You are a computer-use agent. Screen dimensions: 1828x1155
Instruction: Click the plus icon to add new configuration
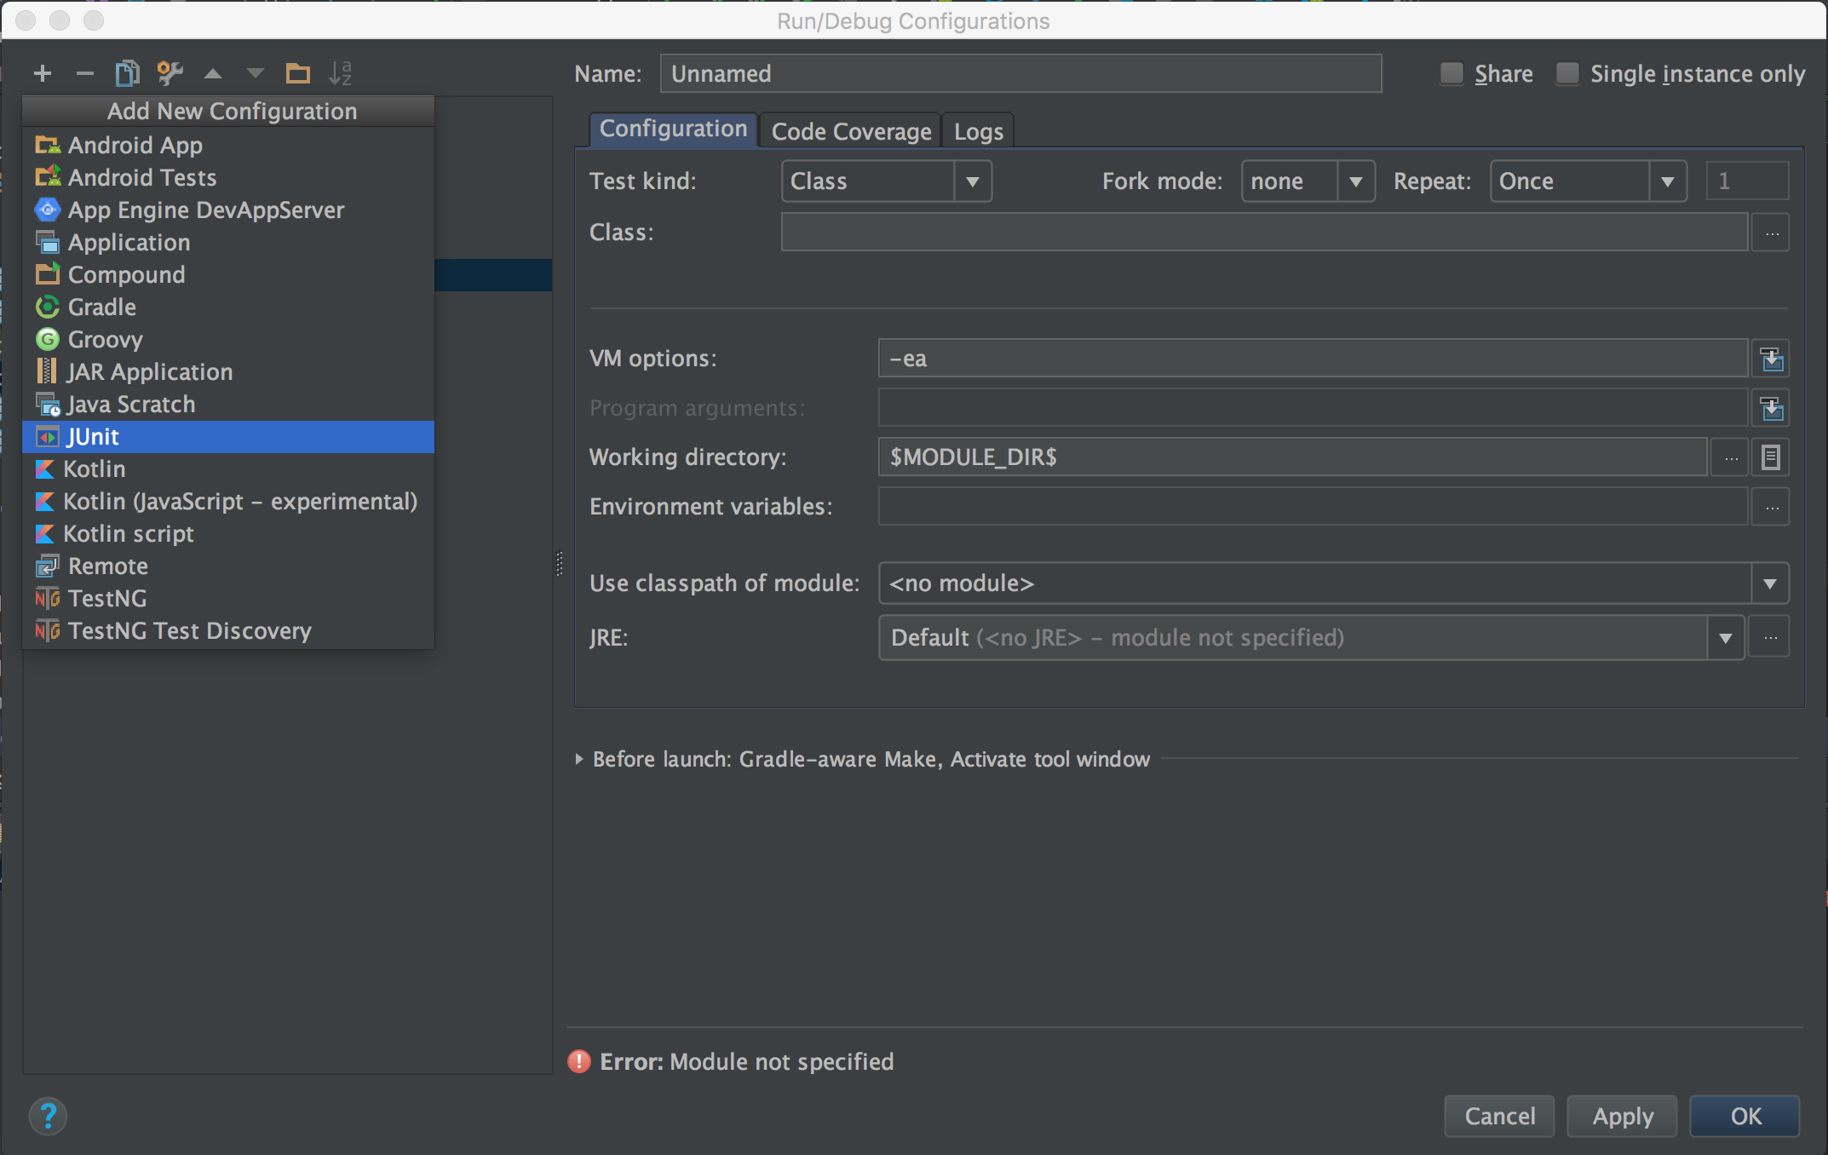pyautogui.click(x=43, y=74)
